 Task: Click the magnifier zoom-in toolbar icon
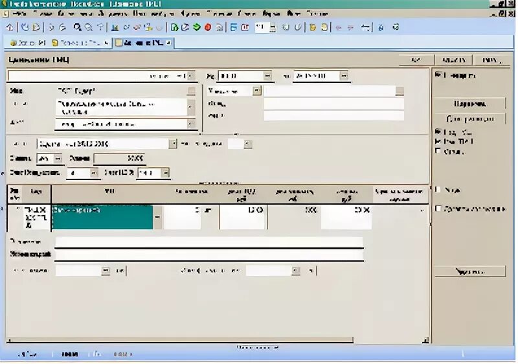coord(77,27)
